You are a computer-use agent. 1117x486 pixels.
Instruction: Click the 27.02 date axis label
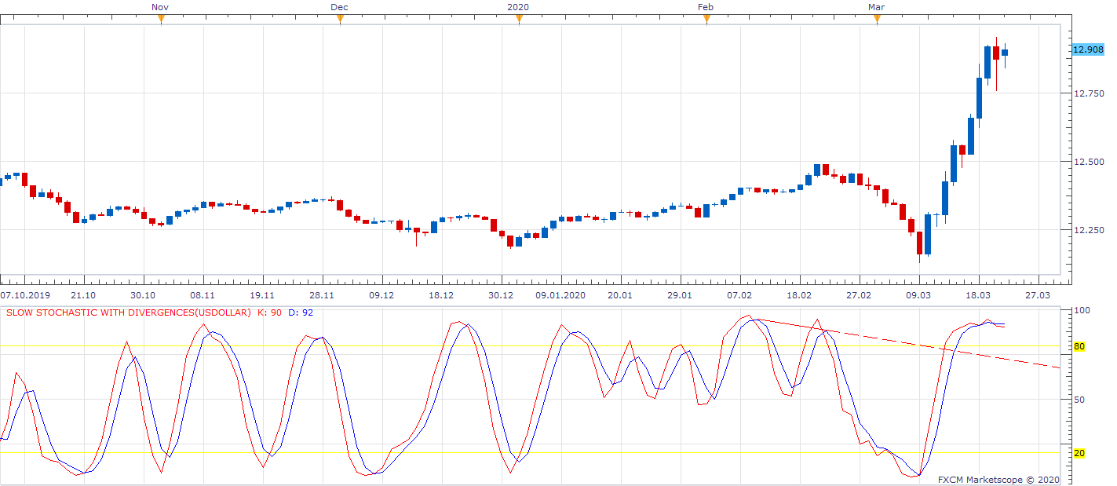click(x=859, y=295)
